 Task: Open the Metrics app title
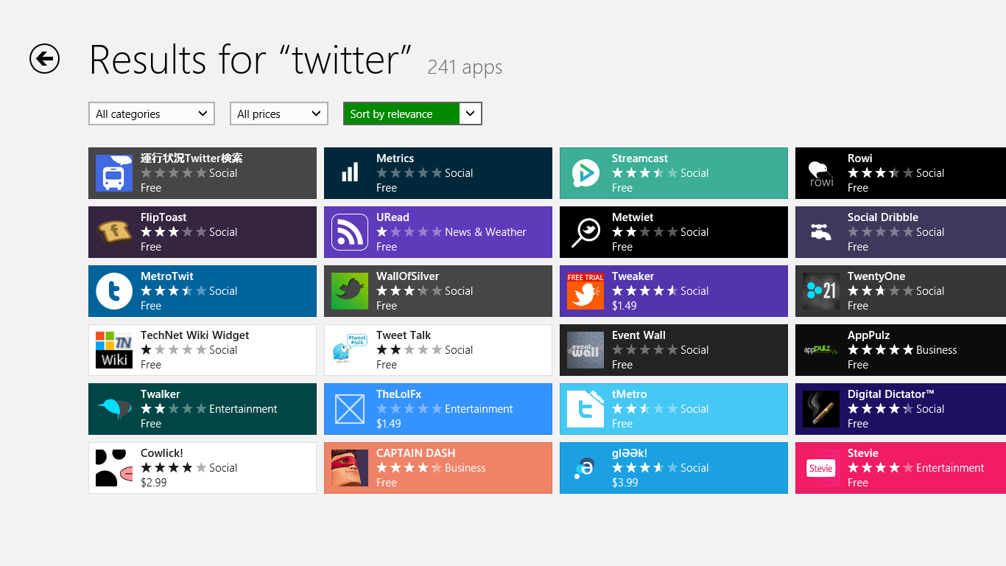[x=395, y=158]
